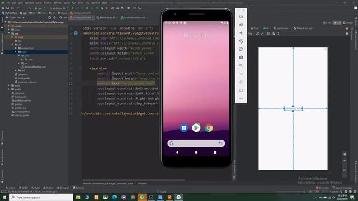
Task: Click the emulator Volume Up button
Action: [x=241, y=25]
